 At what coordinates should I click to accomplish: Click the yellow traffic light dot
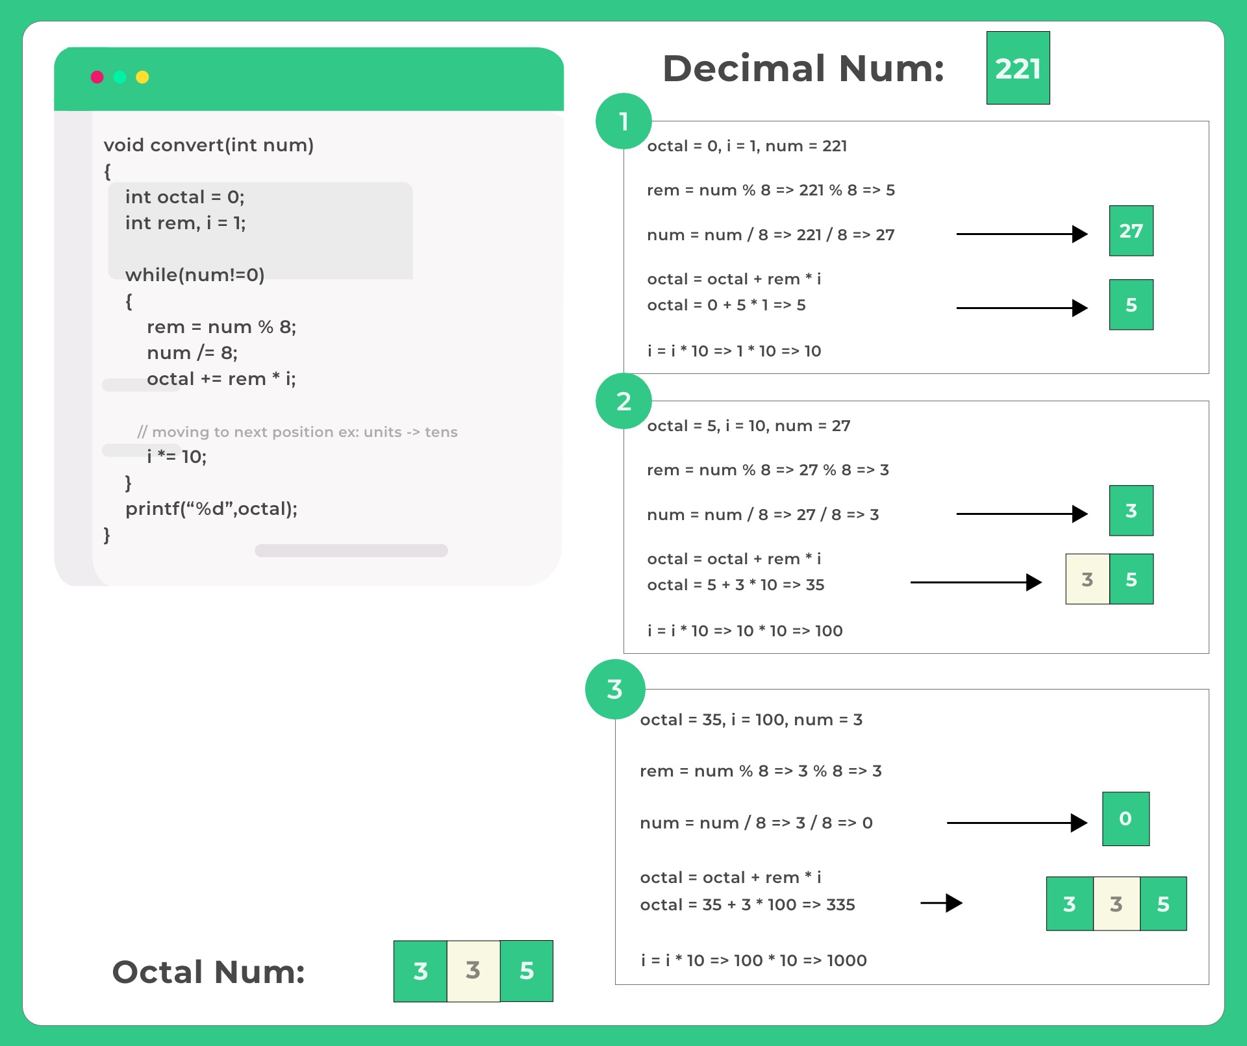142,77
